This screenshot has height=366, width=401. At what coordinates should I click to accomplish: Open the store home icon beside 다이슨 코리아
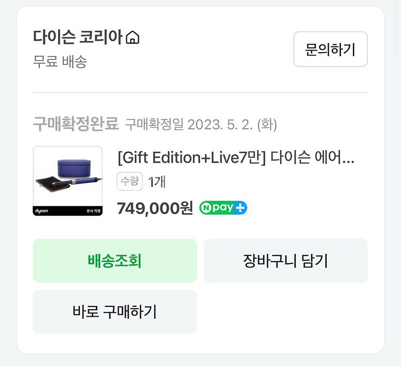[133, 37]
